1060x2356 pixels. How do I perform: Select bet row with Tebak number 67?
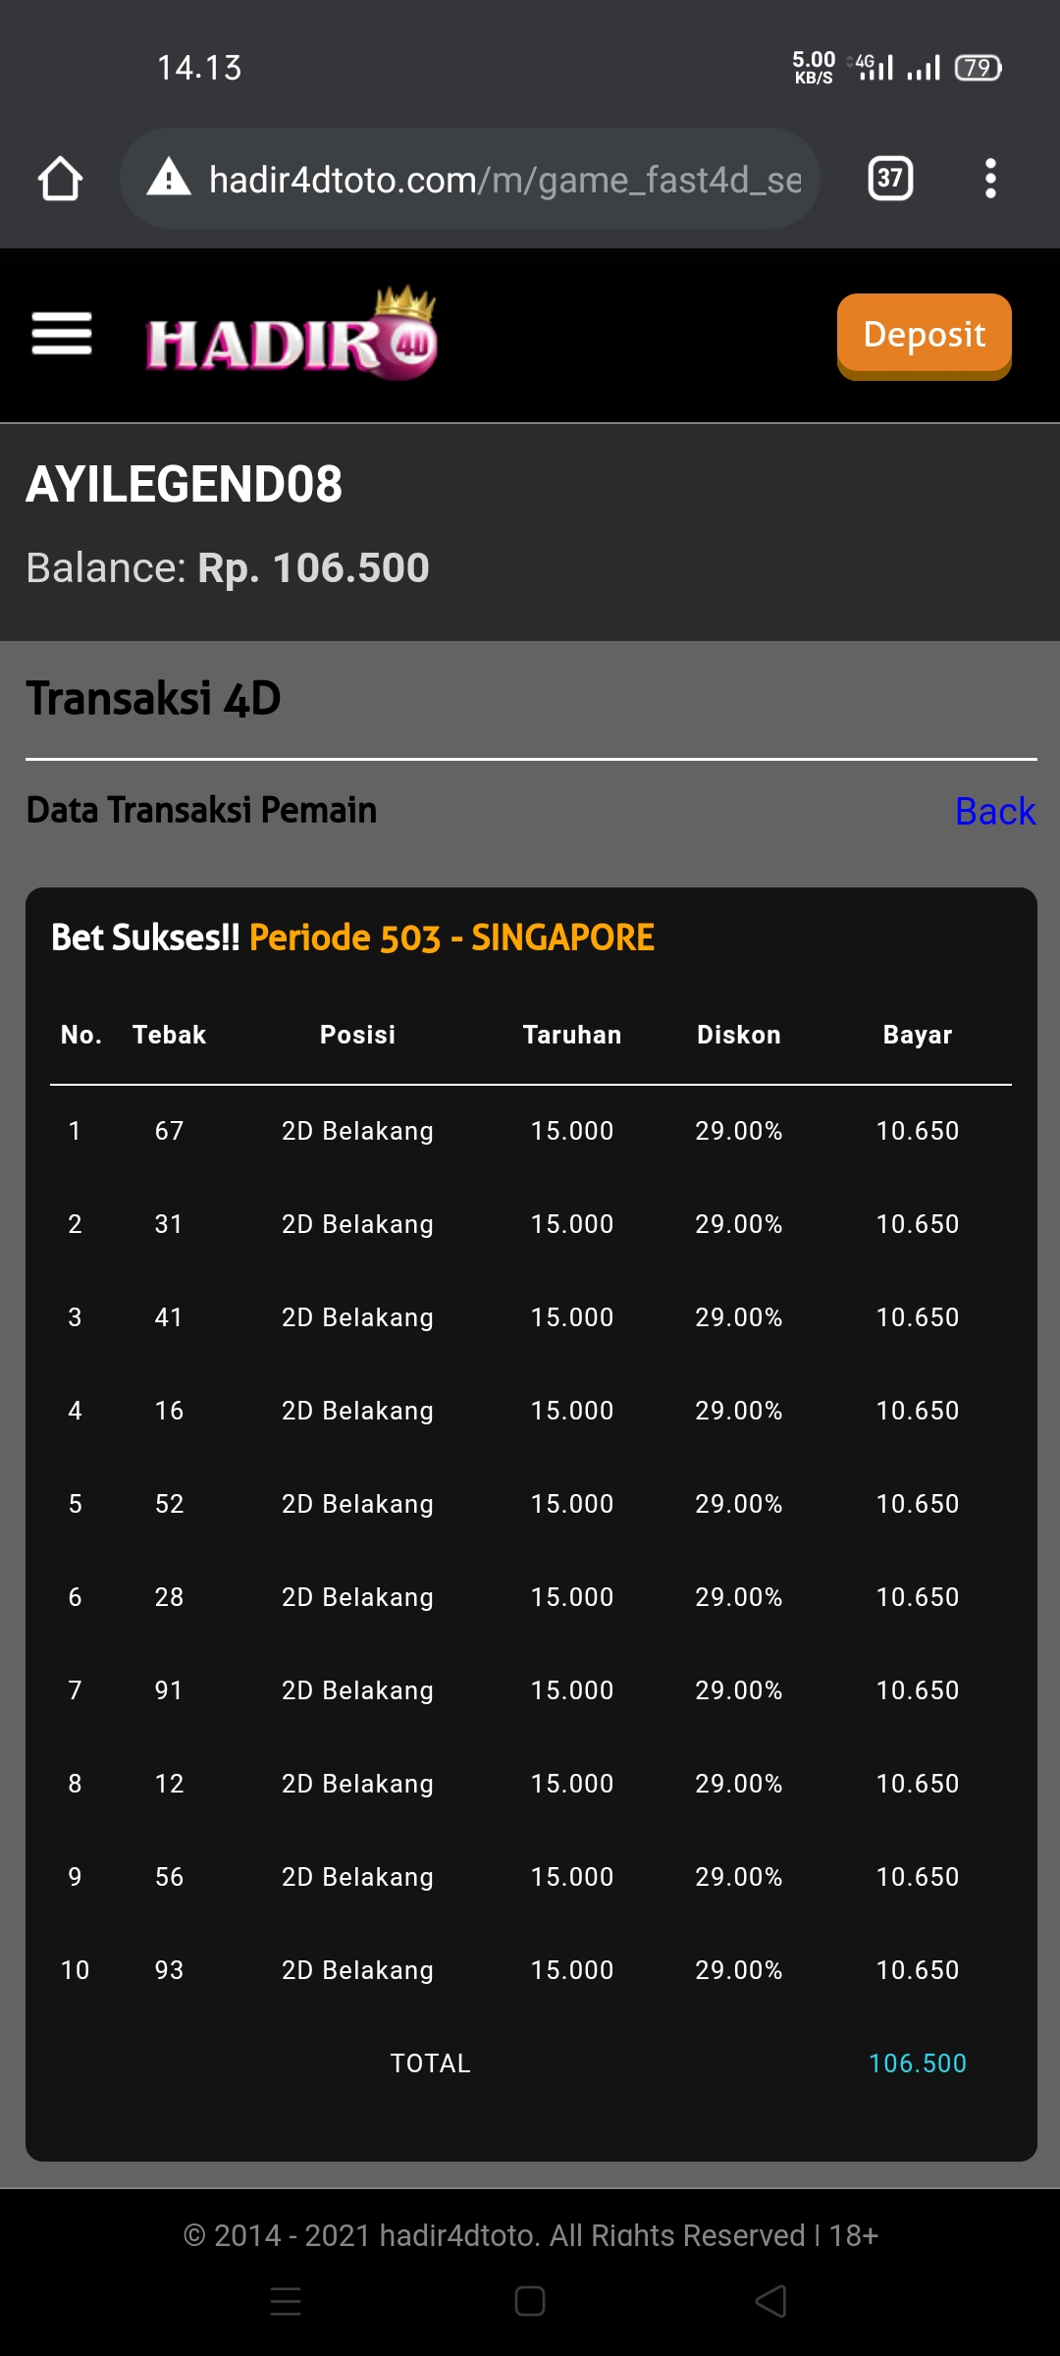(530, 1131)
